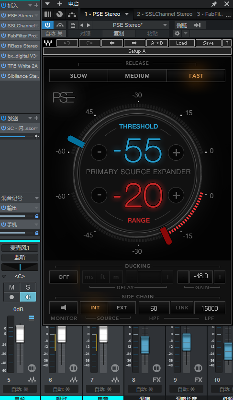Redo change in Waves toolbar
Viewport: 233px width, 400px height.
pos(89,43)
